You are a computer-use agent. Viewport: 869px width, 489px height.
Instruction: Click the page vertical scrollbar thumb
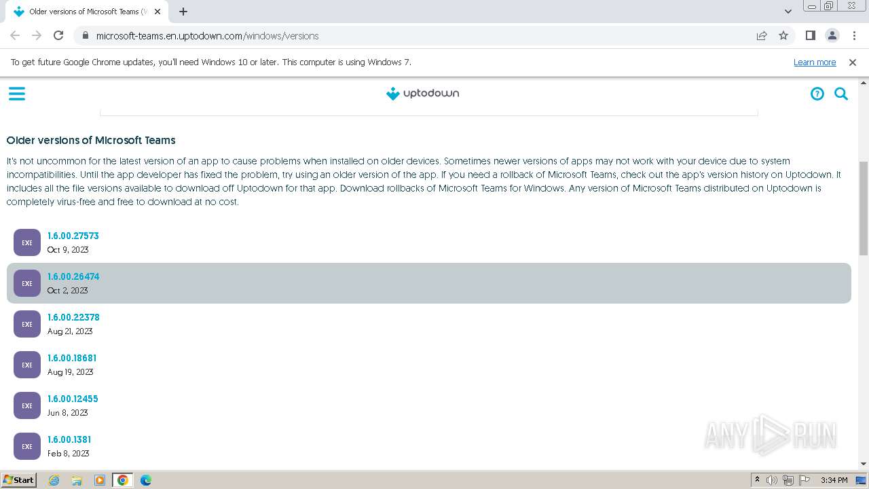[864, 209]
